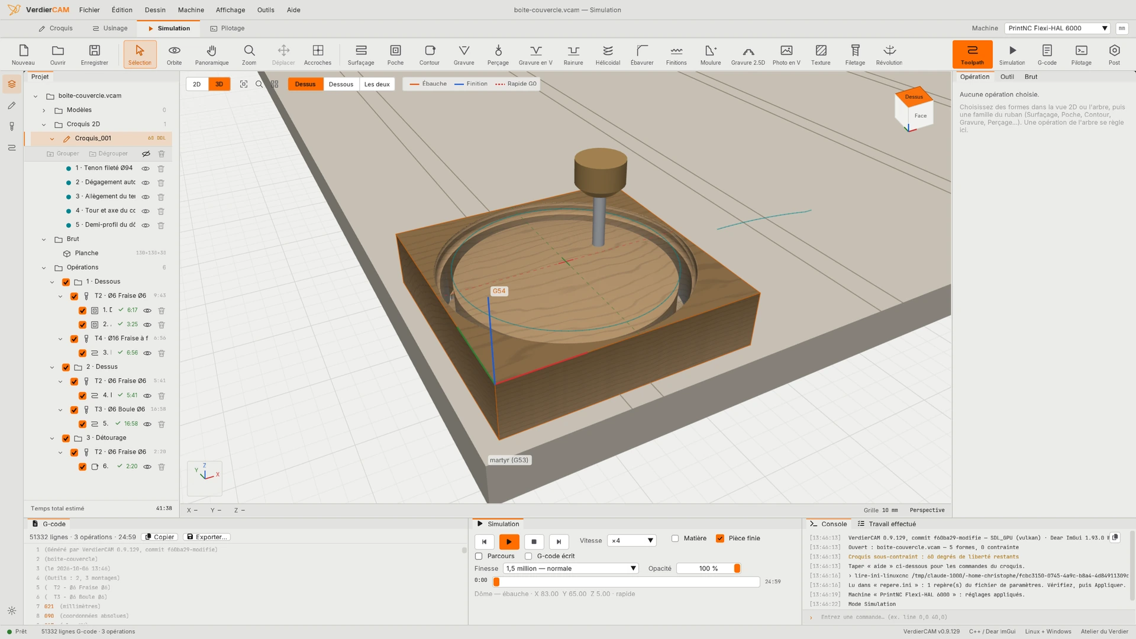Open the Machine PrintNC Flexi-HAL 6000 dropdown
The height and width of the screenshot is (639, 1136).
point(1057,28)
